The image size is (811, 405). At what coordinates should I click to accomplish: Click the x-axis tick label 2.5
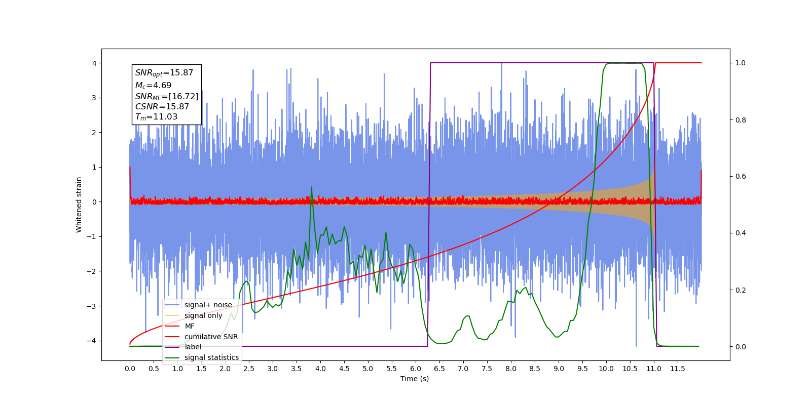click(x=249, y=369)
